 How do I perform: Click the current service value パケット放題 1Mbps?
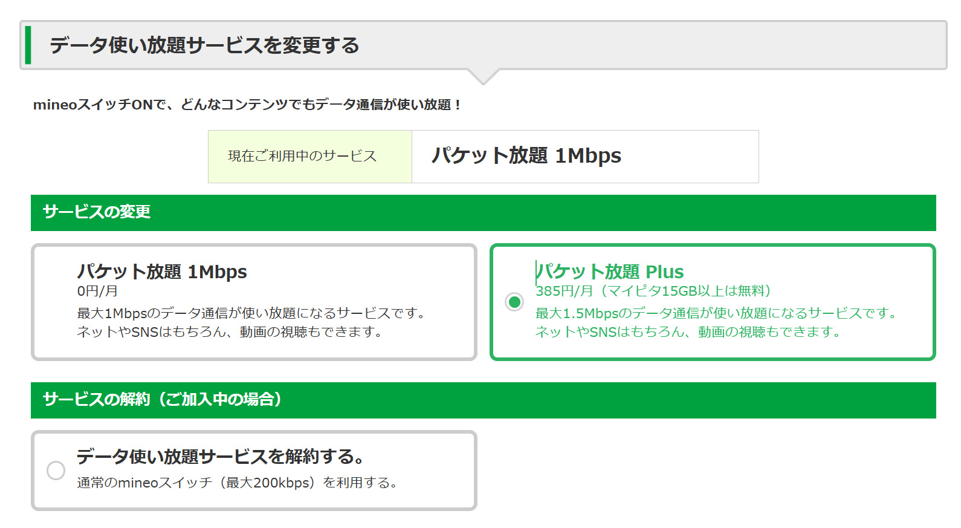[x=526, y=156]
